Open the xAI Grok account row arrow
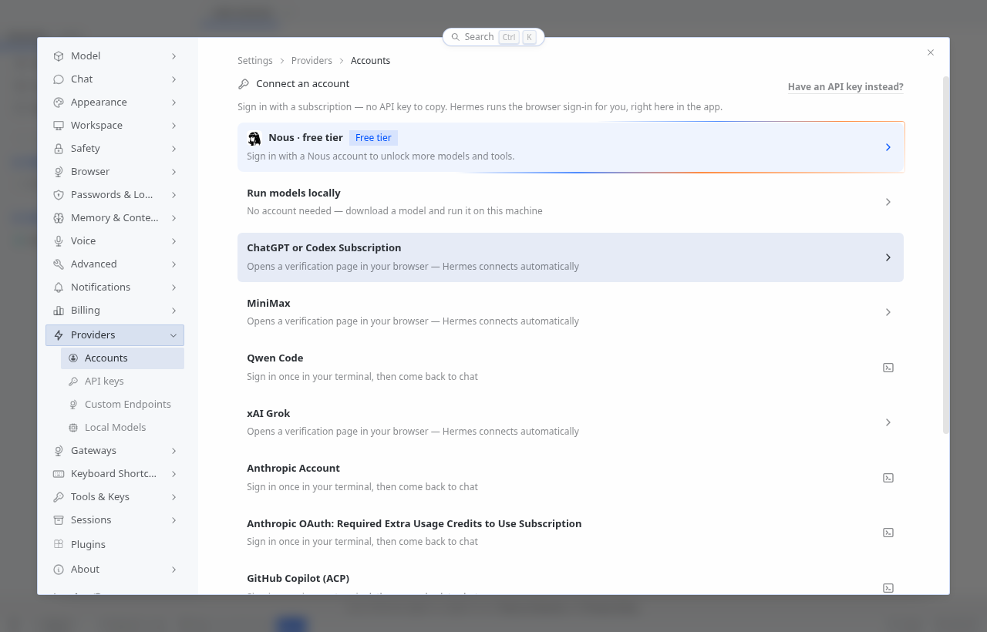Screen dimensions: 987x632 [x=888, y=422]
